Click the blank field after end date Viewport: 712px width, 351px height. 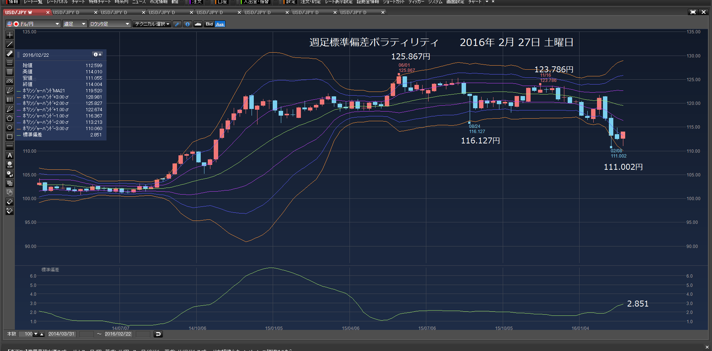click(143, 334)
